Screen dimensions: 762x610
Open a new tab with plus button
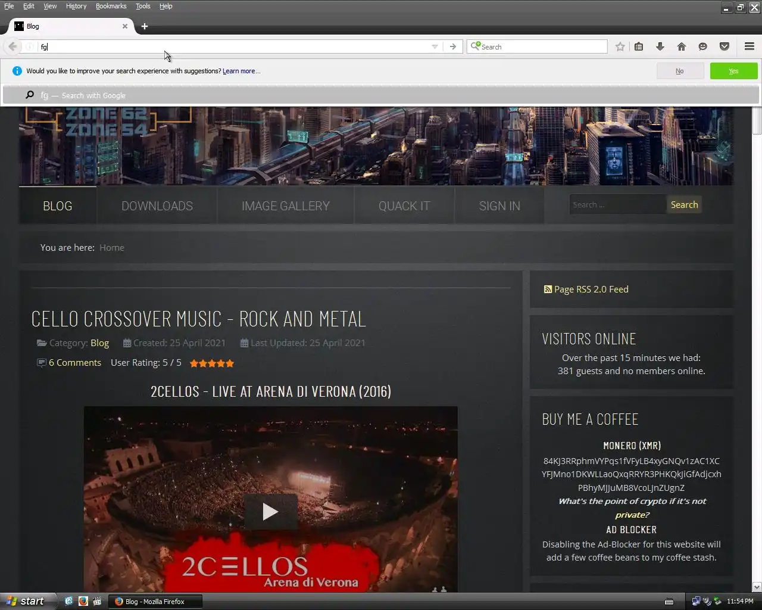point(145,26)
